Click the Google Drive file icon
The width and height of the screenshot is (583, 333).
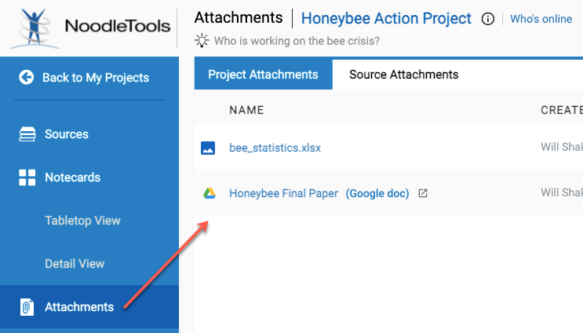pyautogui.click(x=210, y=193)
